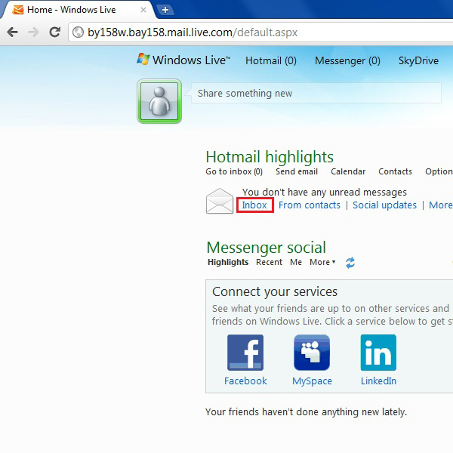Click "You don't have any unread messages" text
The width and height of the screenshot is (453, 453).
point(325,192)
